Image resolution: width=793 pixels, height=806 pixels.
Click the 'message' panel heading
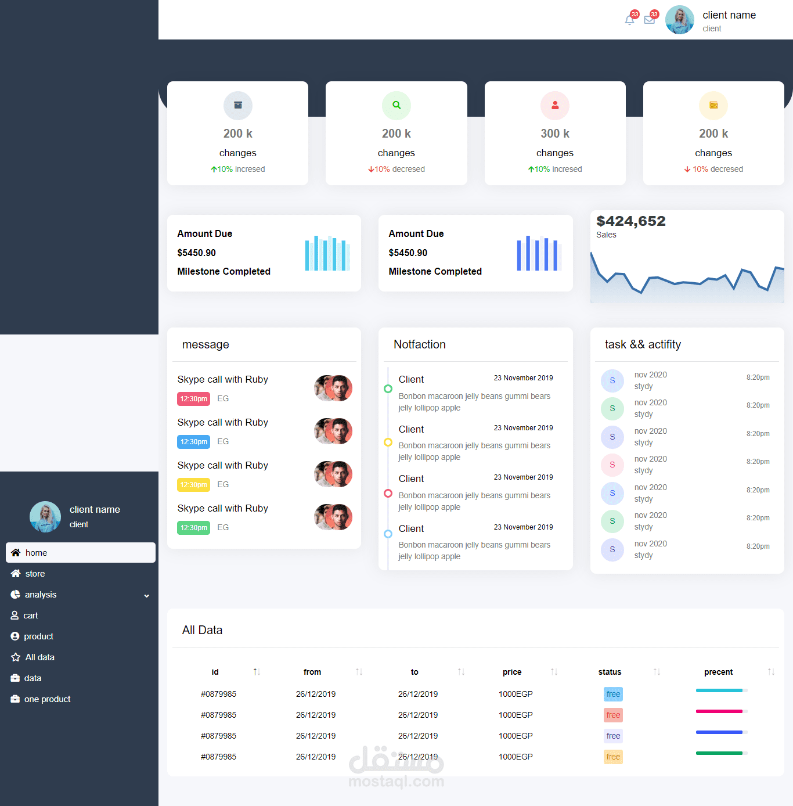click(206, 345)
